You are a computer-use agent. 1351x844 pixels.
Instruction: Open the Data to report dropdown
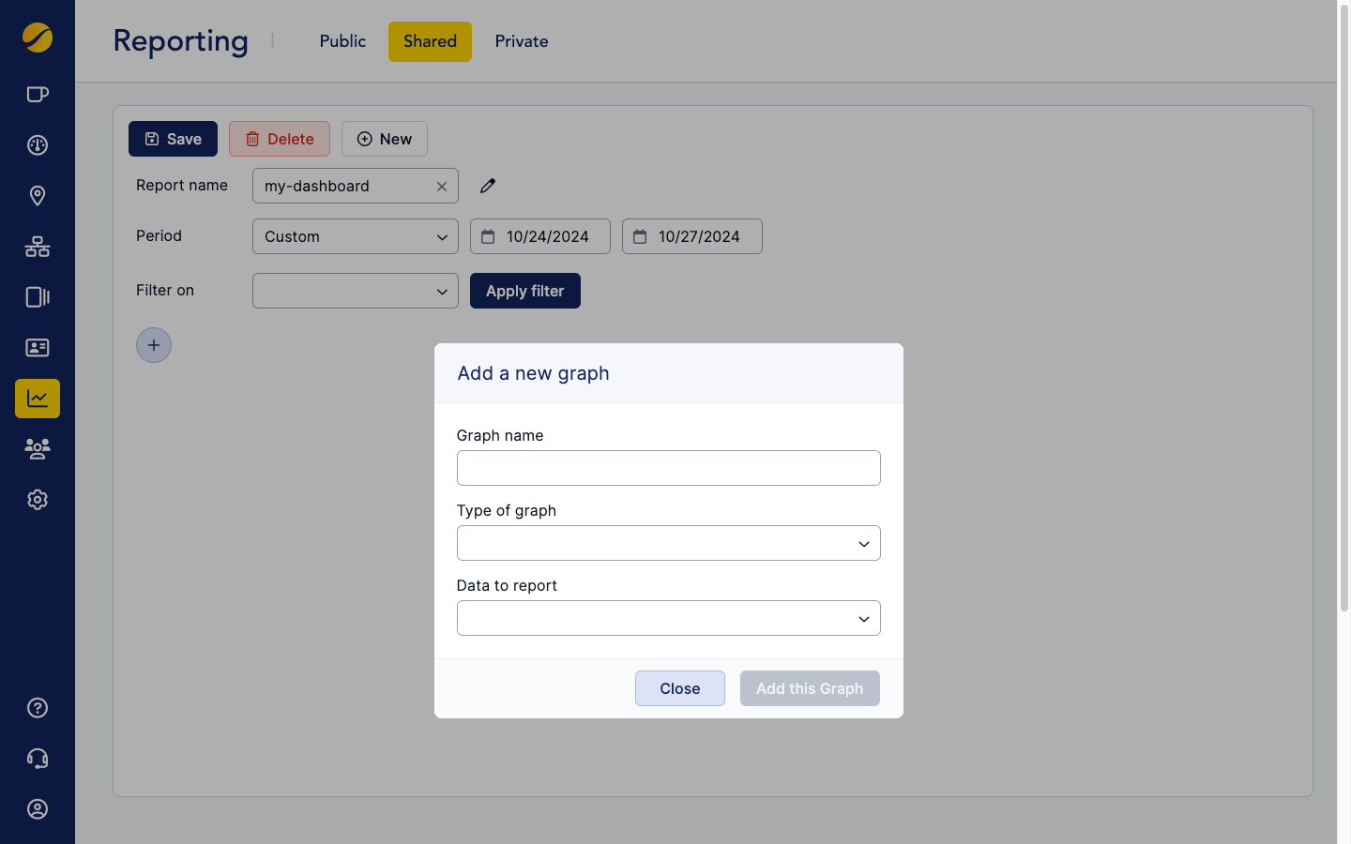point(668,618)
